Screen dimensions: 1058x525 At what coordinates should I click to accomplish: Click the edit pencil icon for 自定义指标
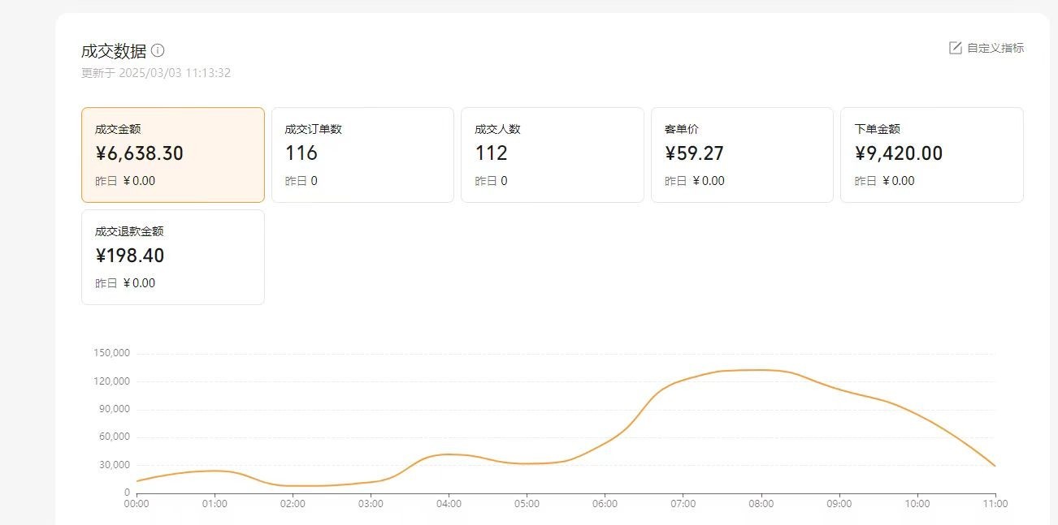tap(956, 48)
